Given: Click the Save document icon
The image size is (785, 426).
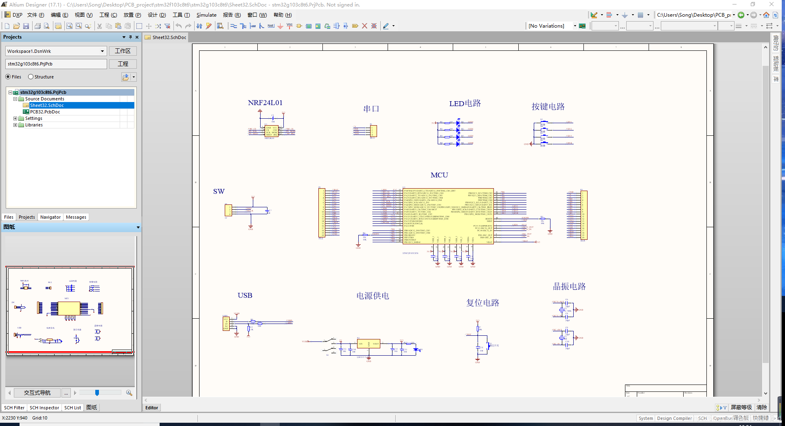Looking at the screenshot, I should pos(26,26).
